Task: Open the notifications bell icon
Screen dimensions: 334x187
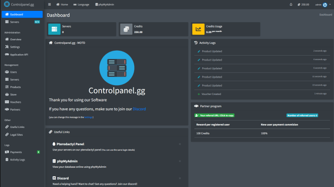Action: (x=291, y=4)
